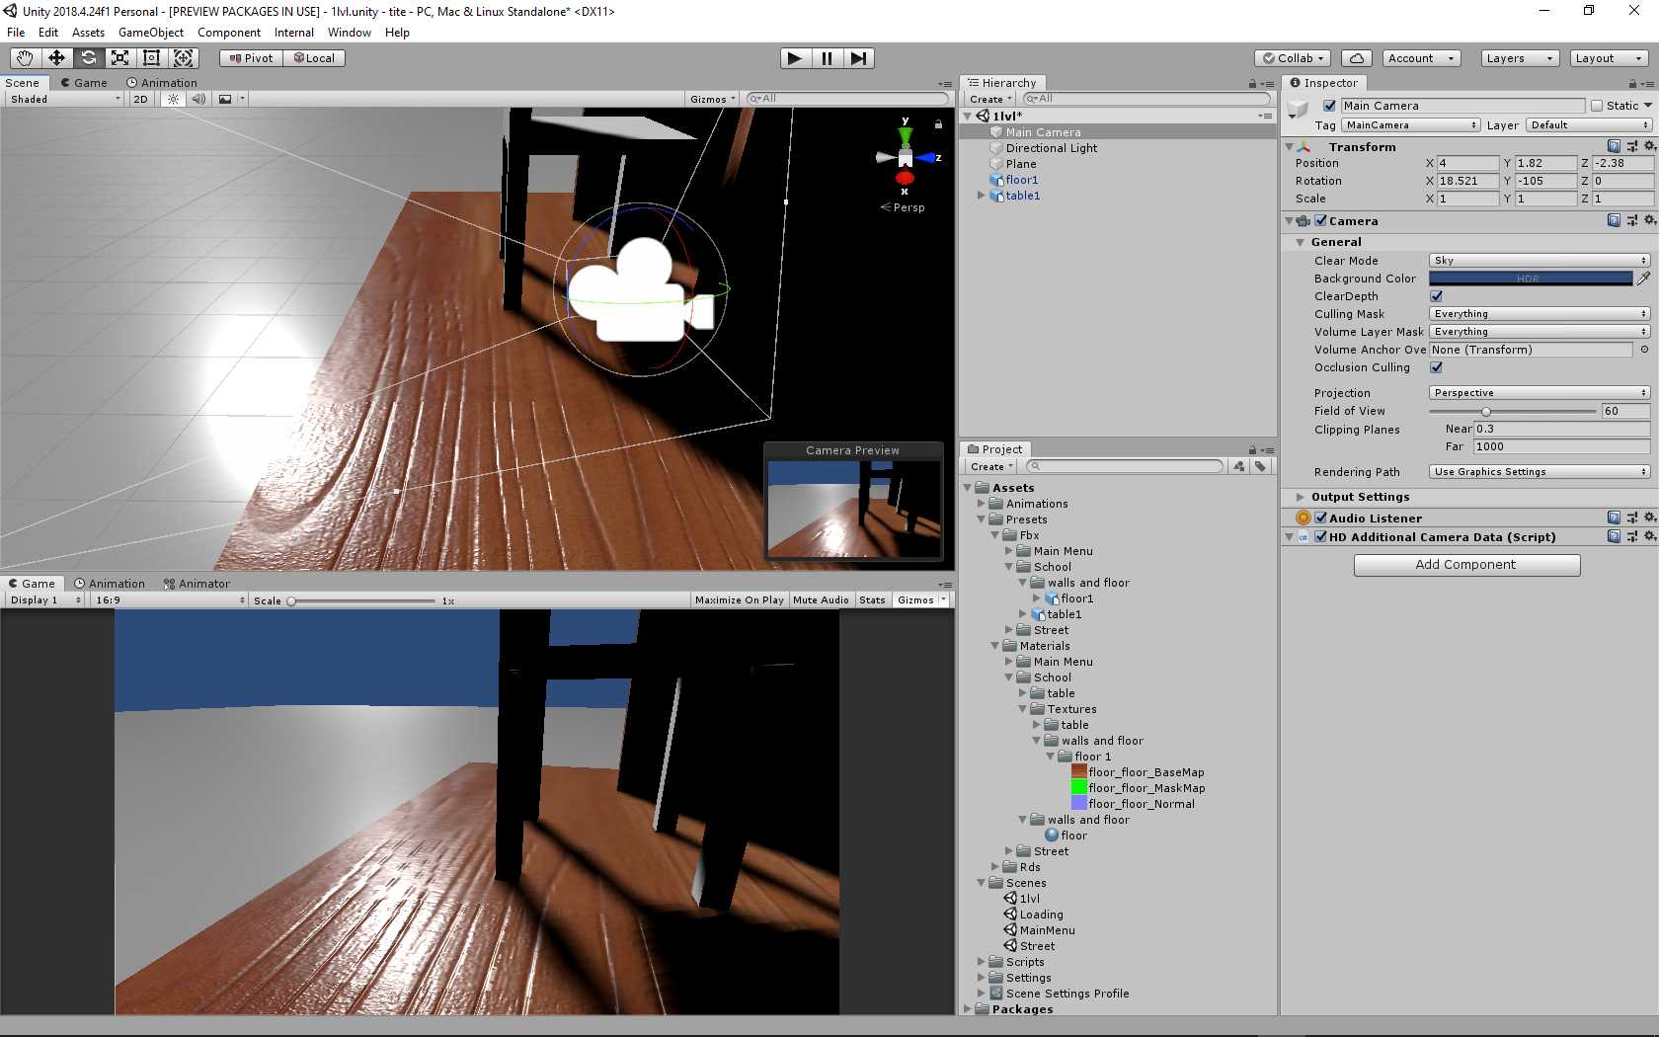
Task: Select the Rotate tool
Action: pyautogui.click(x=88, y=58)
